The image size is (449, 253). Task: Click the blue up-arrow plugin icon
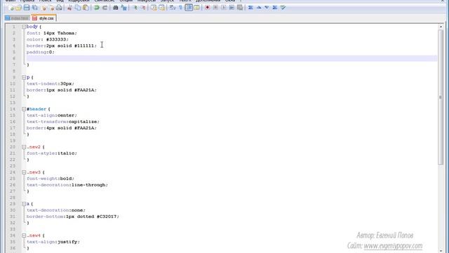point(259,8)
